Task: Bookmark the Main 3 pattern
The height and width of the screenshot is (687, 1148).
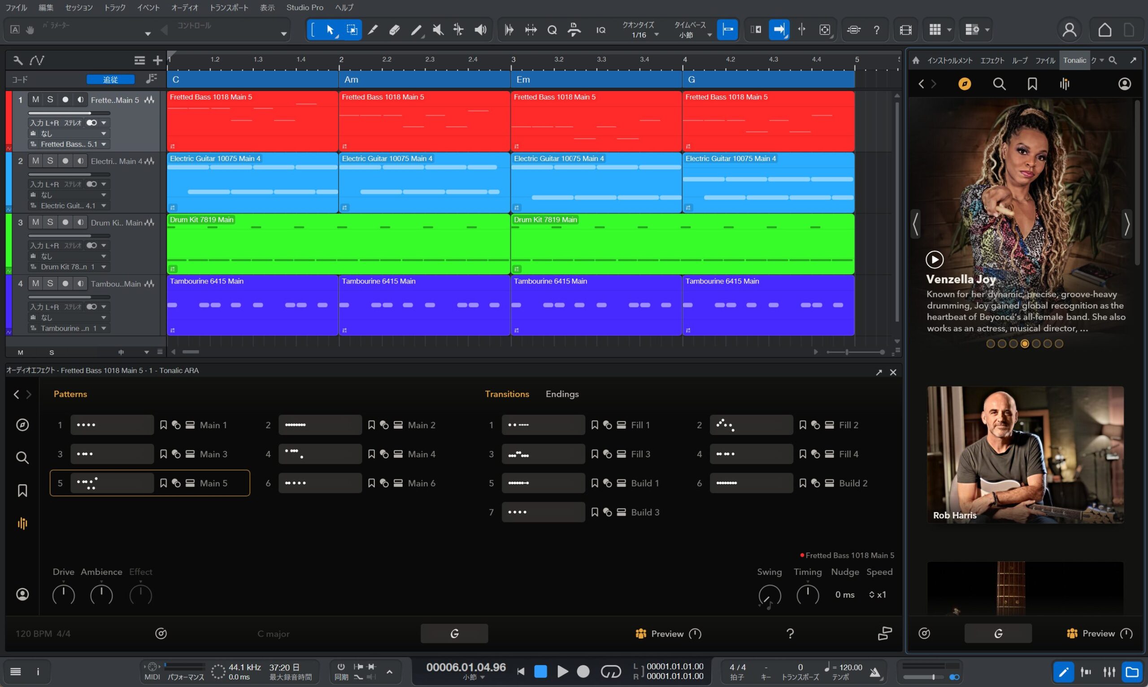Action: click(x=163, y=454)
